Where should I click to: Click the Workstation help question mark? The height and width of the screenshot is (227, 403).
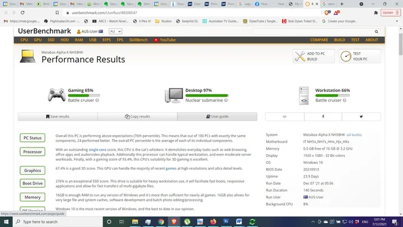344,100
